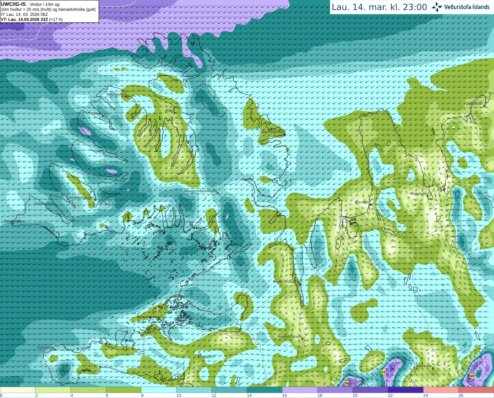Select the 10–12 turquoise legend swatch
The image size is (494, 398).
point(194,390)
